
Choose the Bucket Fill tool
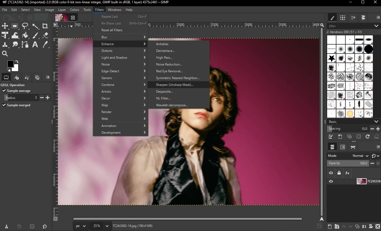(25, 35)
